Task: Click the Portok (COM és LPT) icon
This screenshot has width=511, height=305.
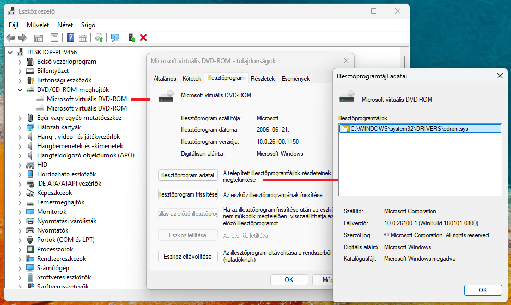Action: click(x=30, y=240)
